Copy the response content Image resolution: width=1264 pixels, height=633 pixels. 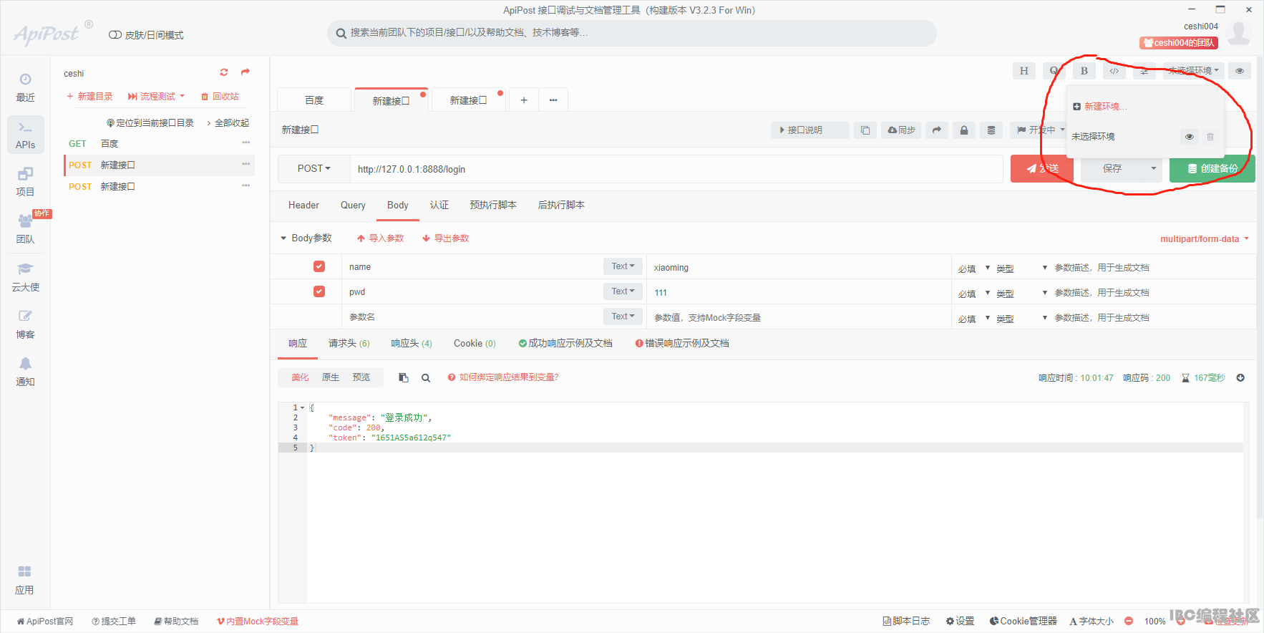point(404,377)
